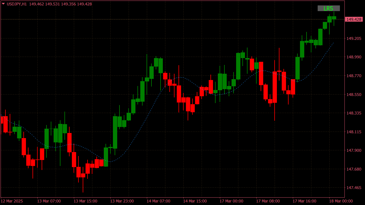Click price scale value 147.900
Image resolution: width=365 pixels, height=205 pixels.
point(354,150)
